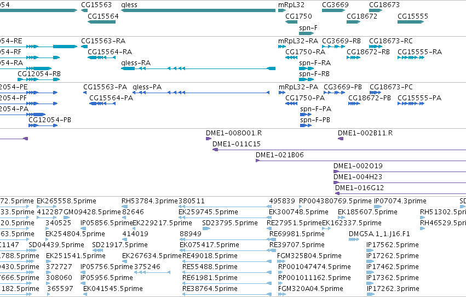This screenshot has width=466, height=297.
Task: Select the CG3669 gene label
Action: 335,5
